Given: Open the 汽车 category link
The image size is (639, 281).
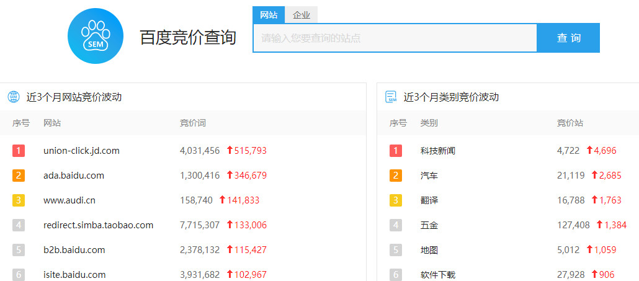Looking at the screenshot, I should pos(429,176).
